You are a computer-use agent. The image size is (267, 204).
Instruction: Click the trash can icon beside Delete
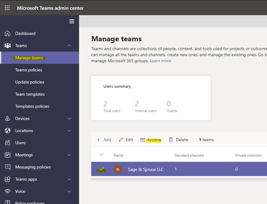coord(171,140)
